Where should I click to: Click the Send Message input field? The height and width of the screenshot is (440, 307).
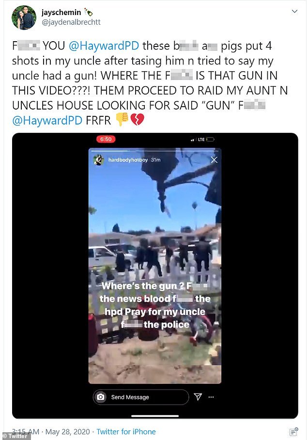[x=141, y=397]
